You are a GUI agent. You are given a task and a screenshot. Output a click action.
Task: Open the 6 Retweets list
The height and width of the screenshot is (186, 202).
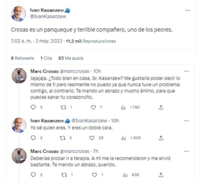(22, 58)
